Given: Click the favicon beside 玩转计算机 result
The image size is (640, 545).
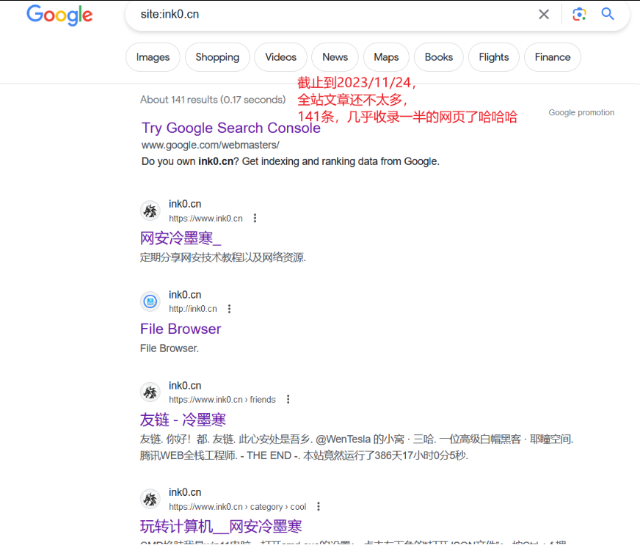Looking at the screenshot, I should click(150, 499).
